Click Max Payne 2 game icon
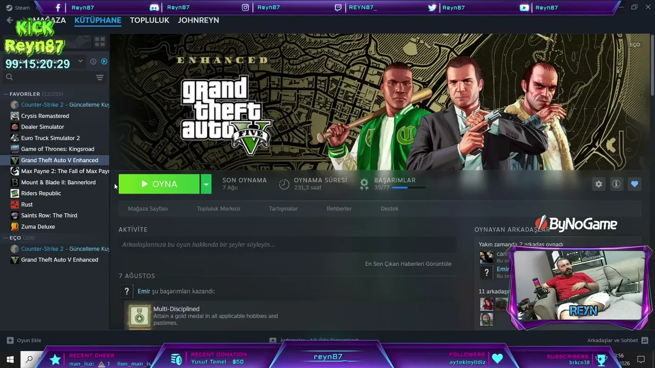Screen dimensions: 655x368 pyautogui.click(x=15, y=171)
